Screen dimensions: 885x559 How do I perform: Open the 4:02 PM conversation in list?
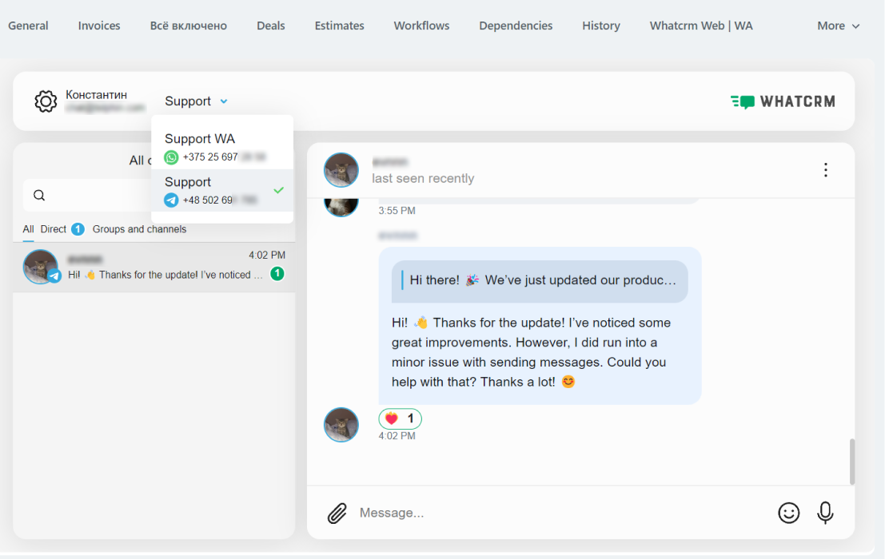[154, 267]
